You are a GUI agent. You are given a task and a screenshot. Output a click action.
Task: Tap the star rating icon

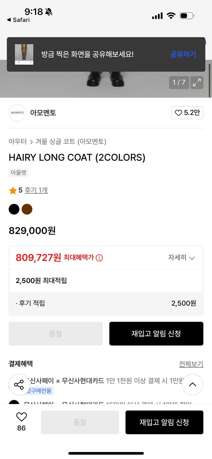(x=13, y=190)
